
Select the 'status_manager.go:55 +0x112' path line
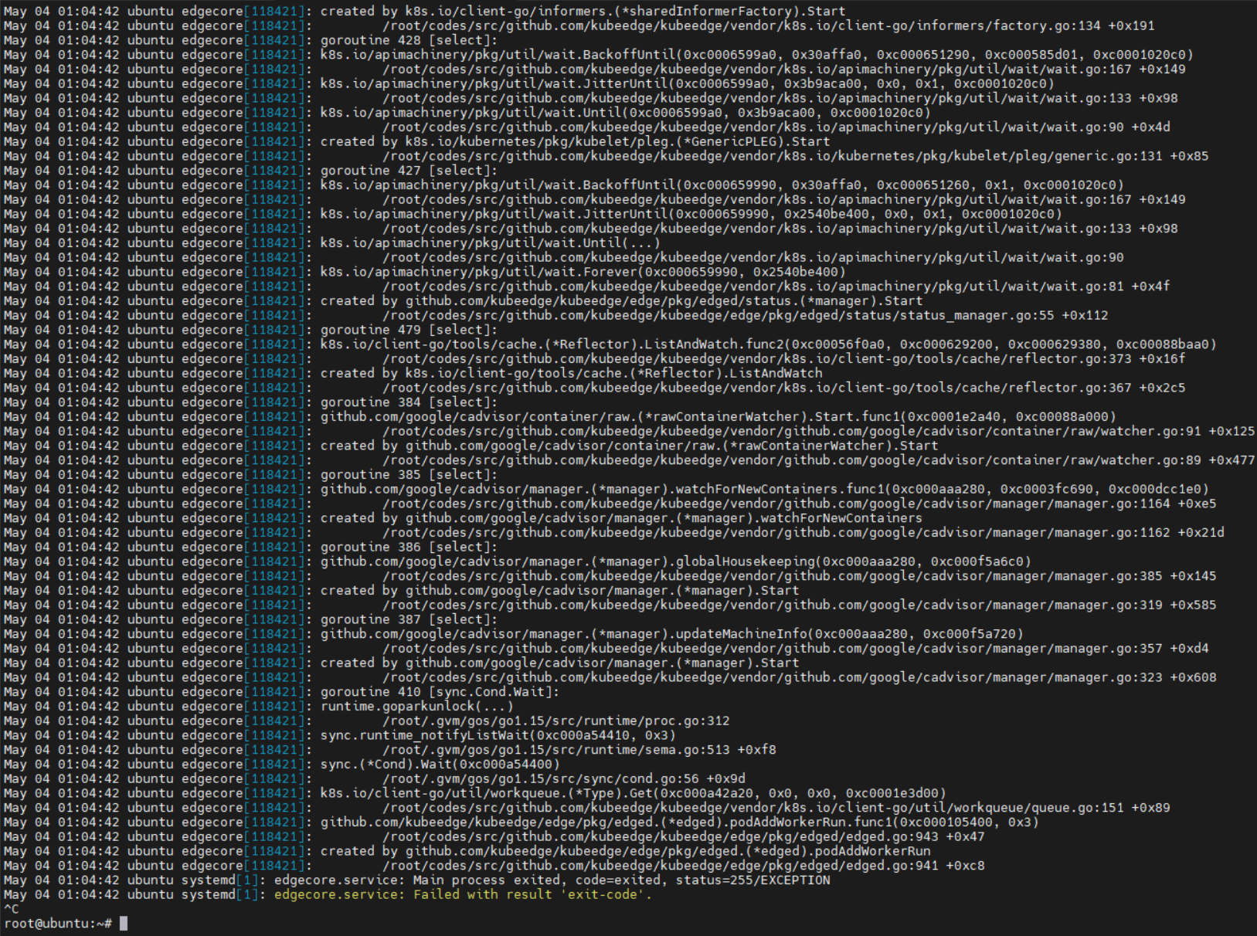point(556,315)
